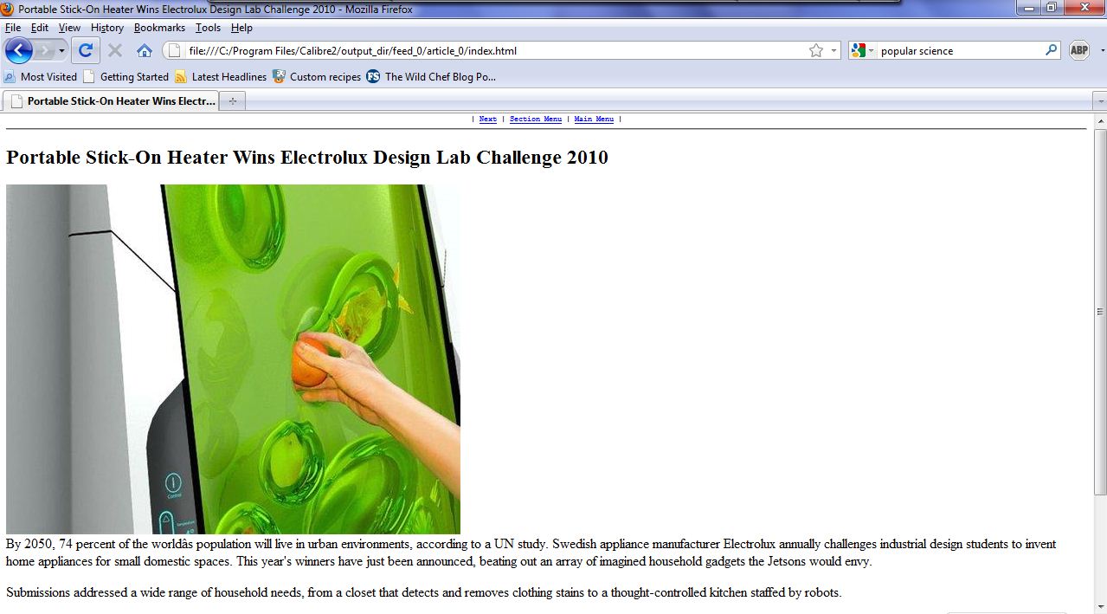The height and width of the screenshot is (614, 1107).
Task: Click the vertical scrollbar thumb
Action: click(x=1100, y=312)
